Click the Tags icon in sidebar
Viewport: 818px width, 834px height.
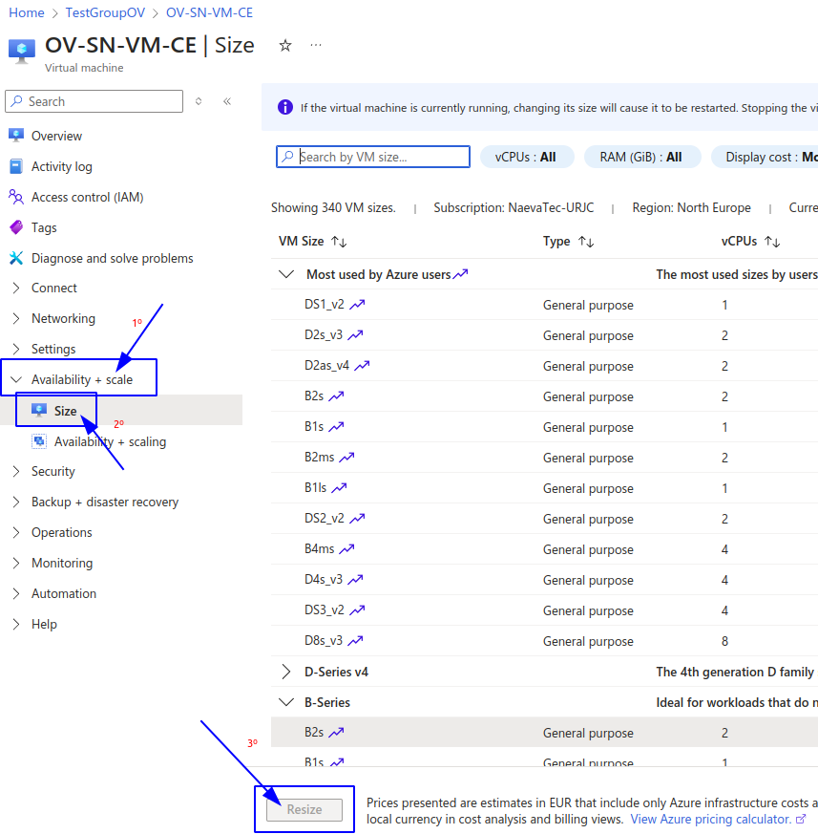coord(15,227)
